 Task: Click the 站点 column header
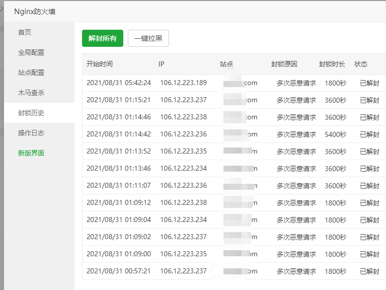[x=226, y=64]
